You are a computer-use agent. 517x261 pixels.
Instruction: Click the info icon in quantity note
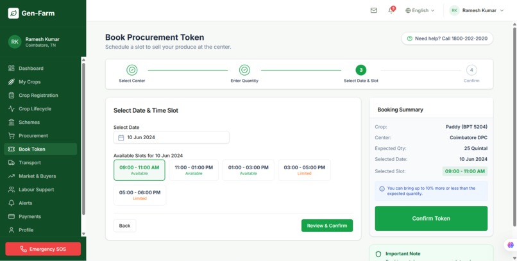382,189
